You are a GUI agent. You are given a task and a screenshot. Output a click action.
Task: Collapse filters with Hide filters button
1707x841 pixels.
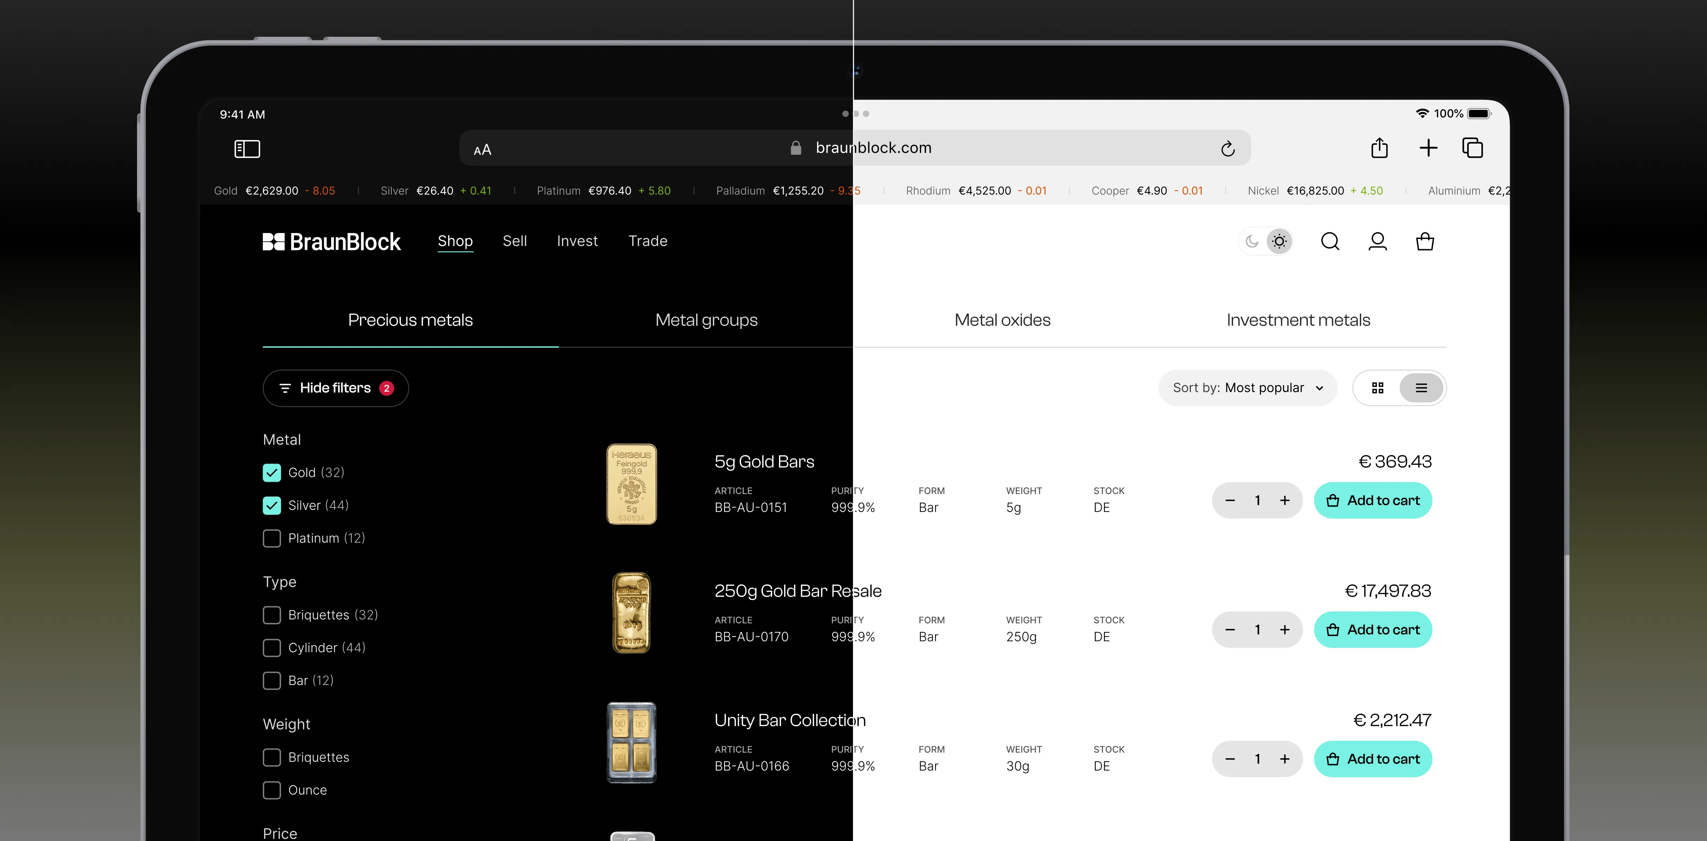click(x=335, y=388)
